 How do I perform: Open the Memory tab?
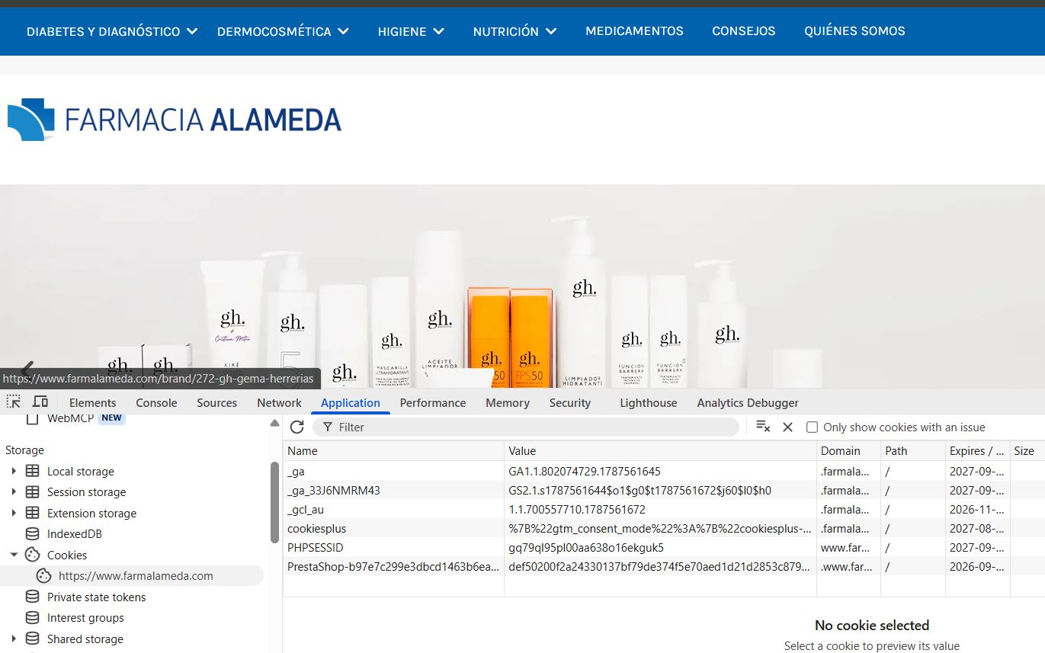[508, 402]
